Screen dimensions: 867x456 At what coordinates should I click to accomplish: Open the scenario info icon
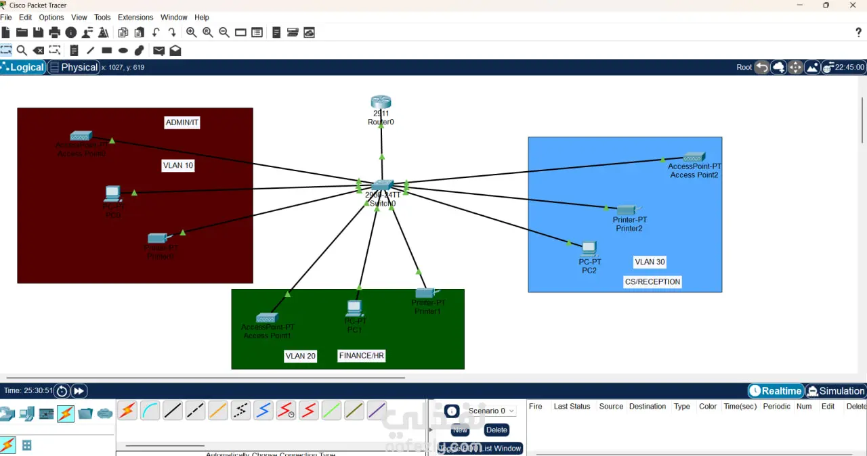(452, 411)
